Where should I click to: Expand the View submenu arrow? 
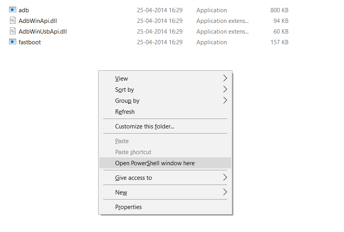225,78
